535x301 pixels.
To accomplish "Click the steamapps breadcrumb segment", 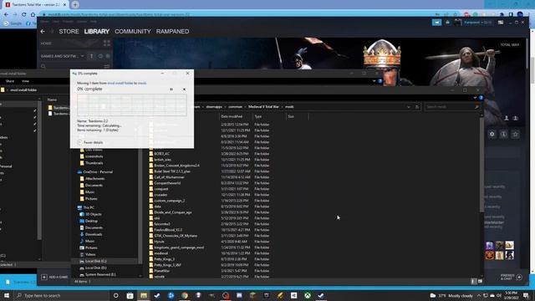I will pyautogui.click(x=214, y=107).
